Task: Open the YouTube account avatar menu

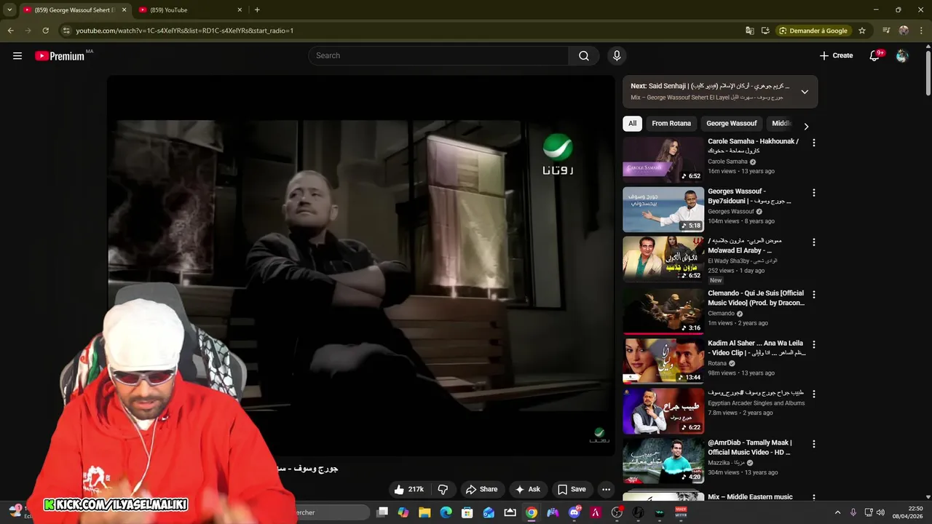Action: click(x=902, y=55)
